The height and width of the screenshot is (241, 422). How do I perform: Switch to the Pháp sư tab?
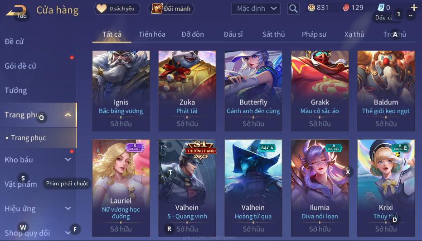tap(314, 34)
